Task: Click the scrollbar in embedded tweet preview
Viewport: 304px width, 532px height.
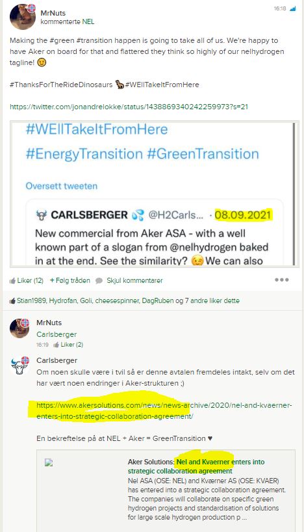Action: point(294,194)
